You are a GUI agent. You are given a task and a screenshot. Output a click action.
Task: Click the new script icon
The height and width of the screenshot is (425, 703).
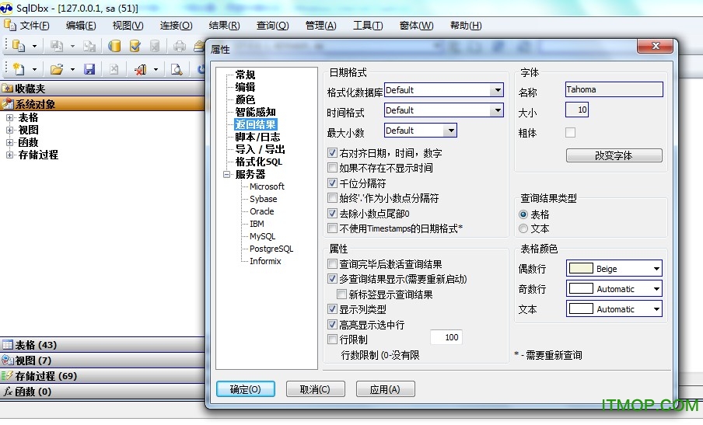(19, 69)
